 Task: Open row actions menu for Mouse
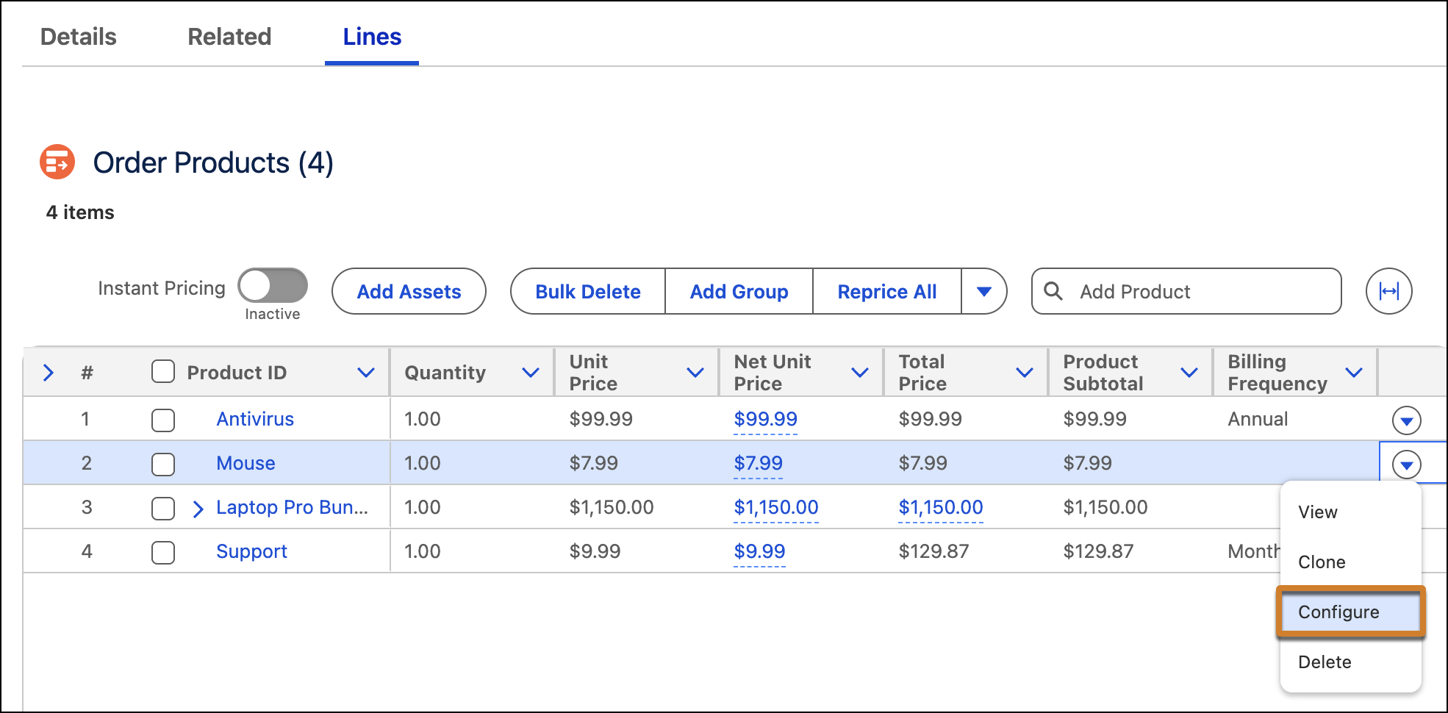[1406, 465]
